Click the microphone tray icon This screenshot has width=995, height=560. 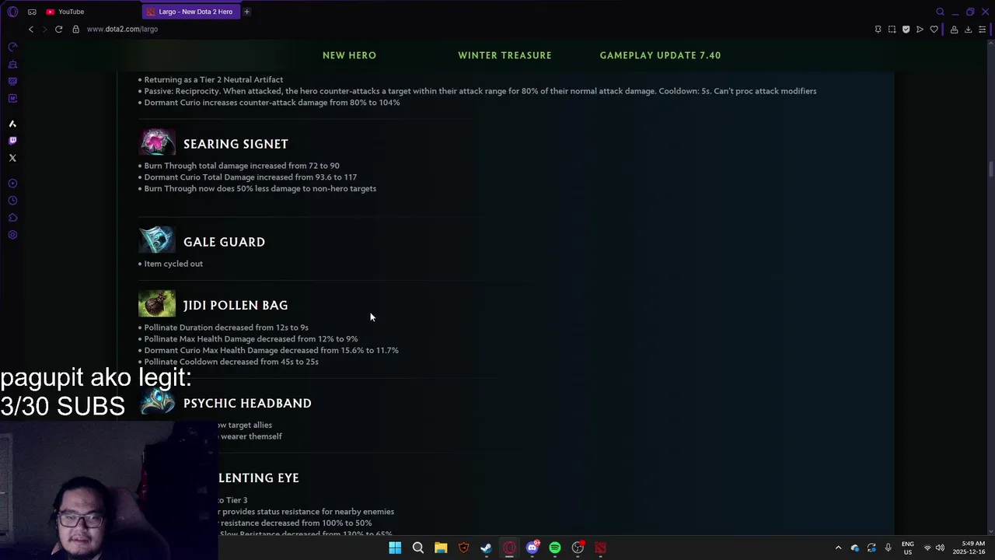pos(888,548)
